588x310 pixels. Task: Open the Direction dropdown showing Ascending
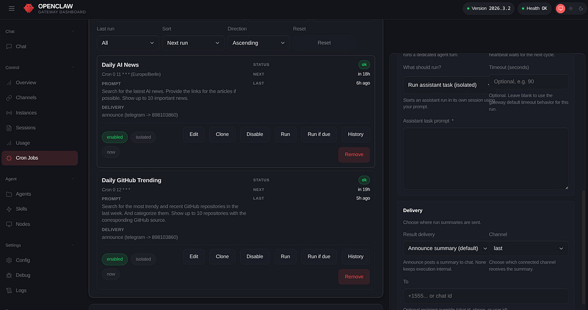coord(258,43)
